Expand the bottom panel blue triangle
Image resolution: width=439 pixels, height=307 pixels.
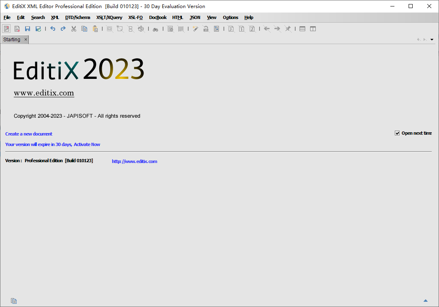click(426, 301)
